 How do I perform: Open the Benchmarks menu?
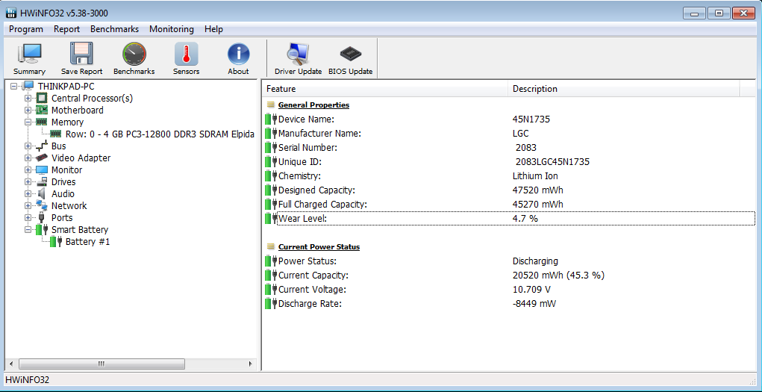(114, 29)
